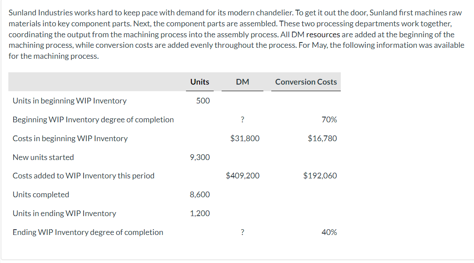Image resolution: width=474 pixels, height=263 pixels.
Task: Click the 9,300 new units value
Action: pyautogui.click(x=200, y=157)
